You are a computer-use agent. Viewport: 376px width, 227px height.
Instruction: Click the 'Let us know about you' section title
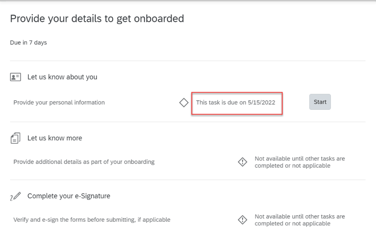[x=62, y=77]
